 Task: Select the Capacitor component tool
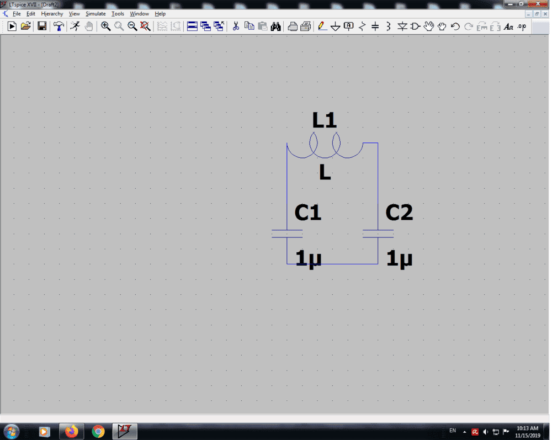(x=375, y=26)
